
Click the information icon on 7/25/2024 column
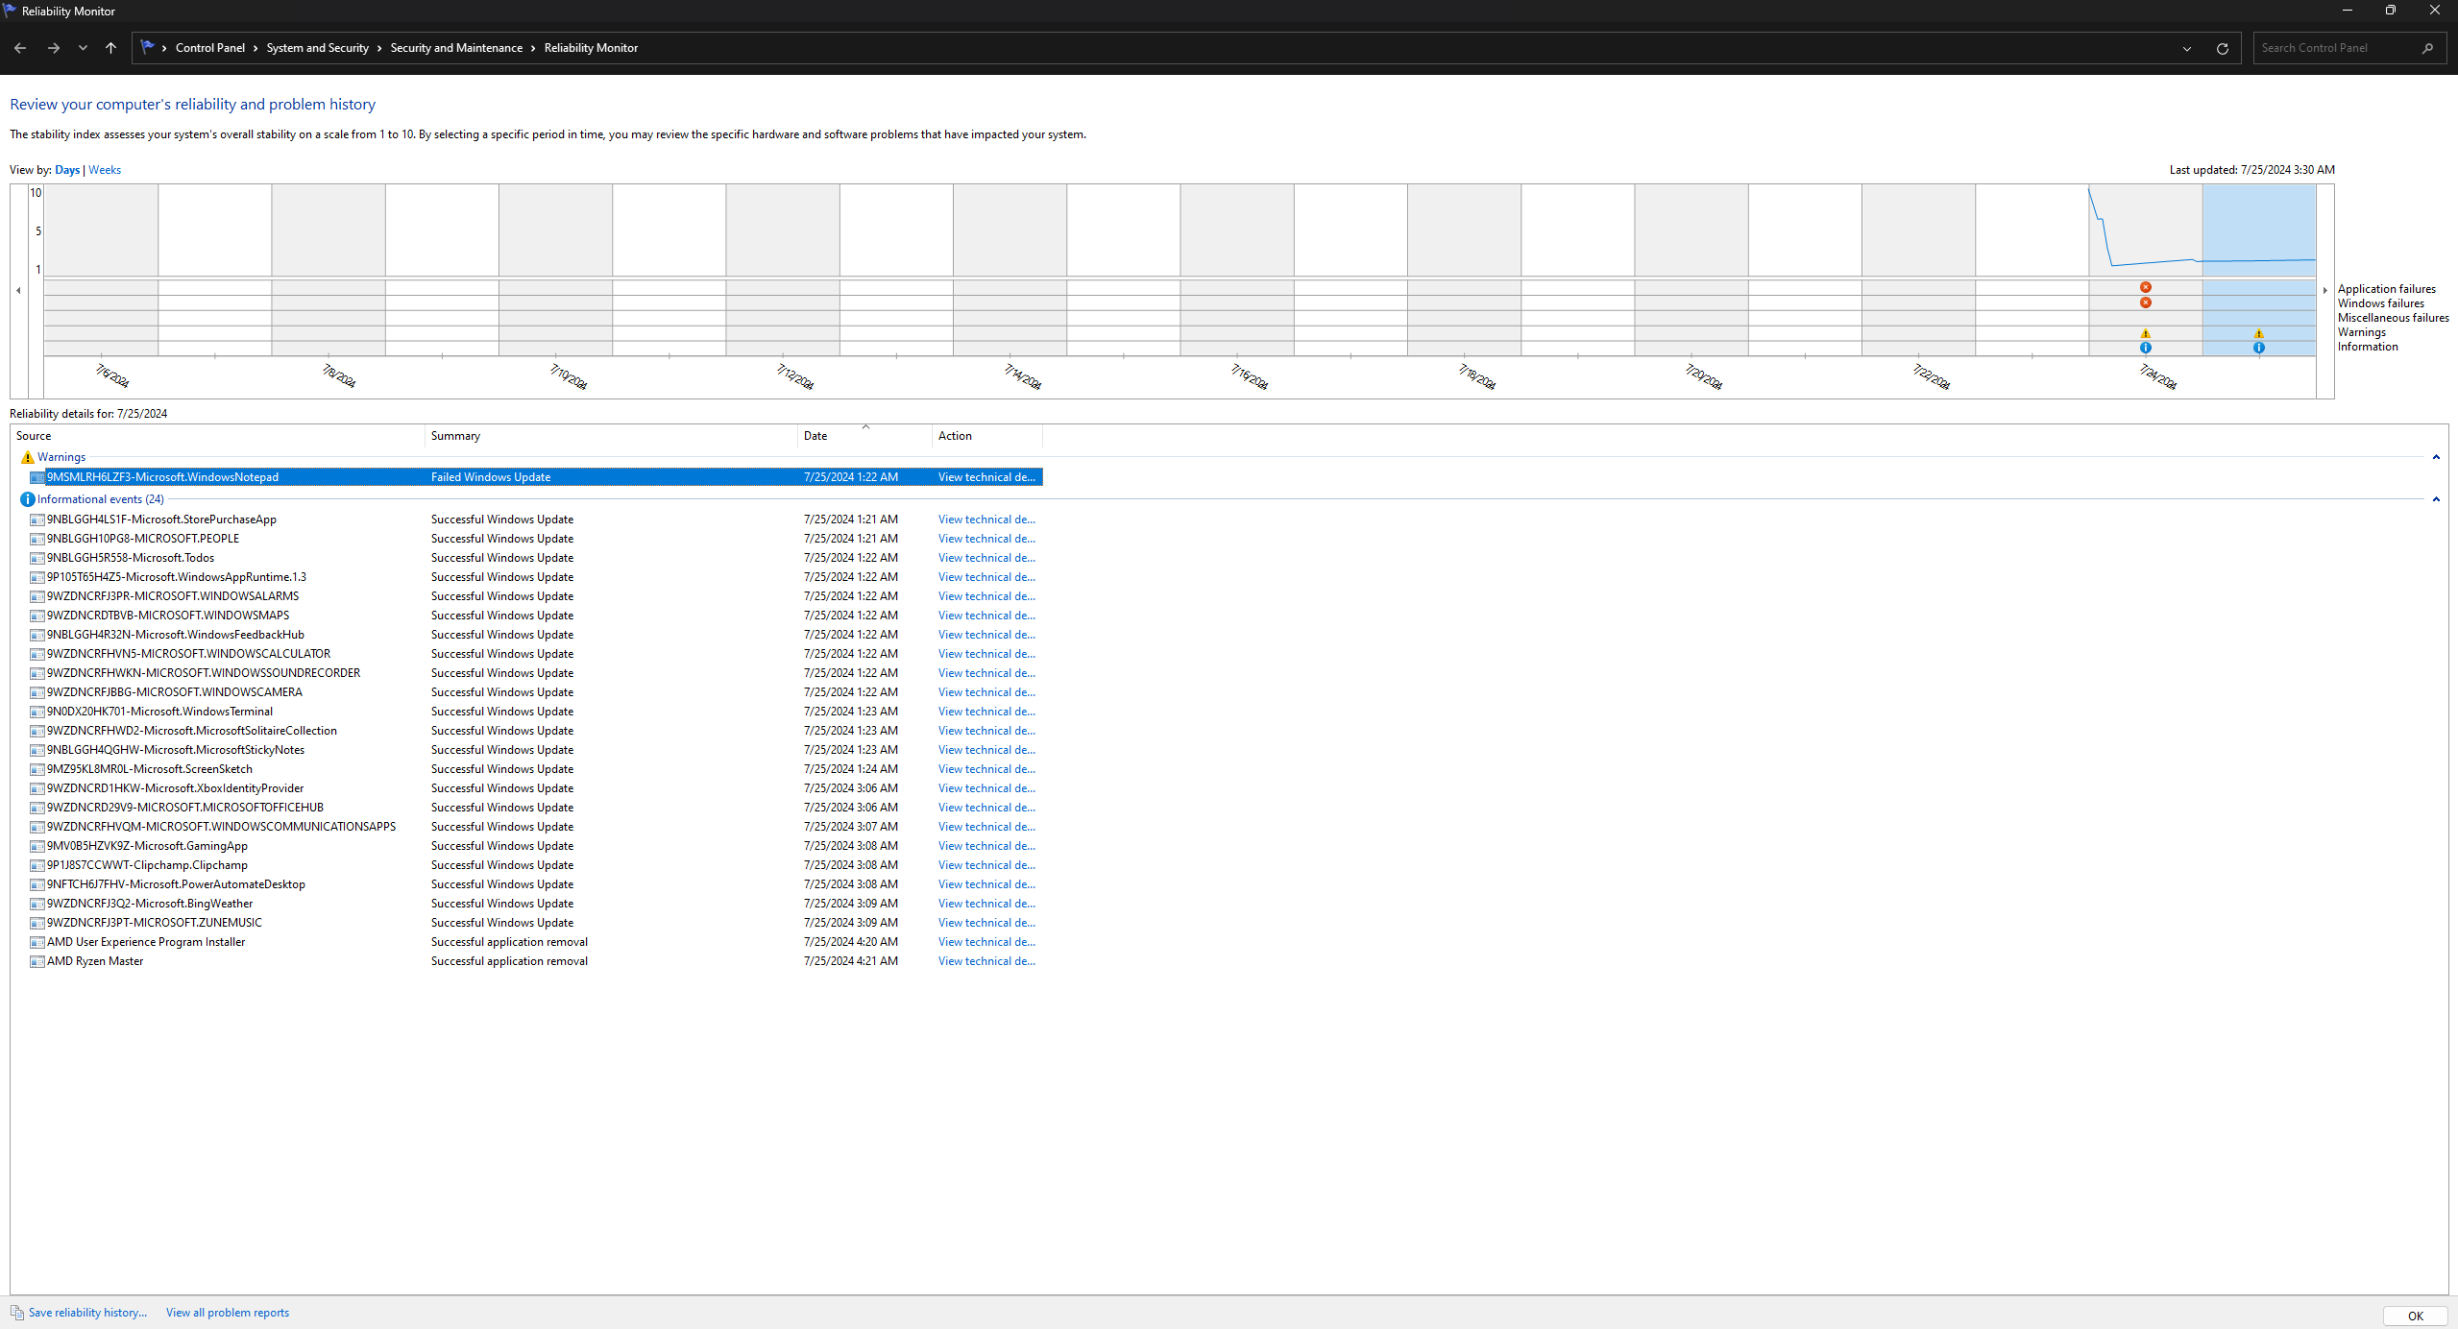point(2259,348)
